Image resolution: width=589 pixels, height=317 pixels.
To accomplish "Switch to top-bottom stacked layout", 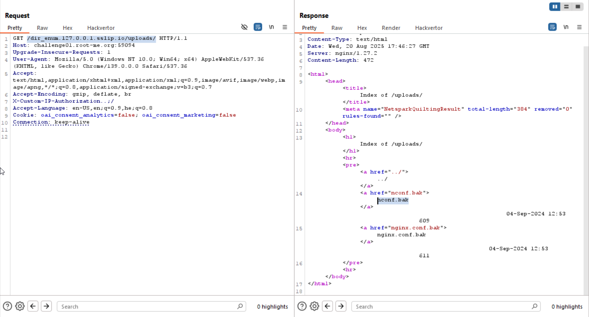I will coord(566,7).
